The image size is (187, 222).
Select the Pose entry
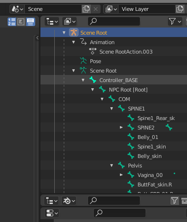(x=96, y=61)
